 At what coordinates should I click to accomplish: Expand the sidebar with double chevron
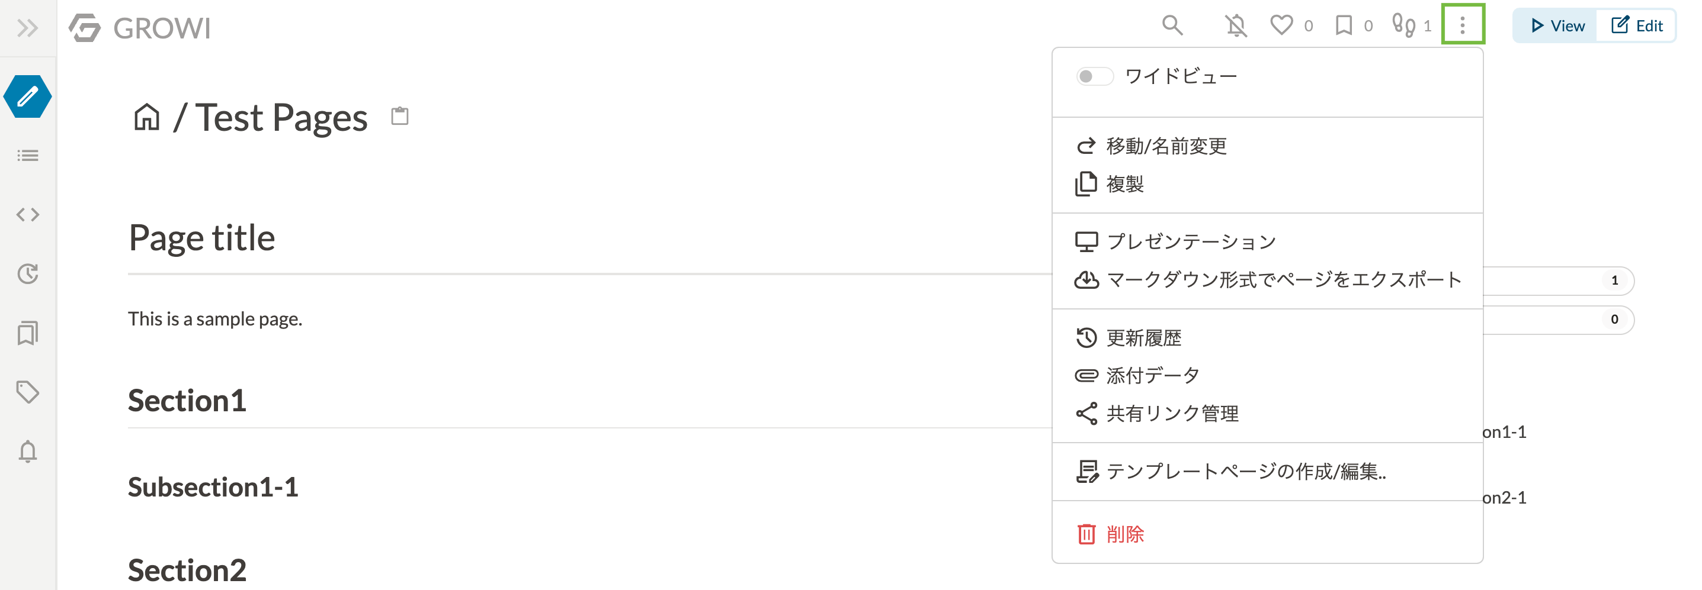pos(27,28)
